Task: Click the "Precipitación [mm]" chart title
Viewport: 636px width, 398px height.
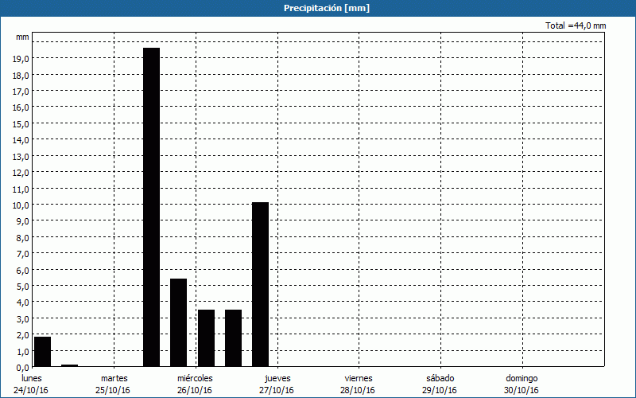Action: [x=327, y=8]
